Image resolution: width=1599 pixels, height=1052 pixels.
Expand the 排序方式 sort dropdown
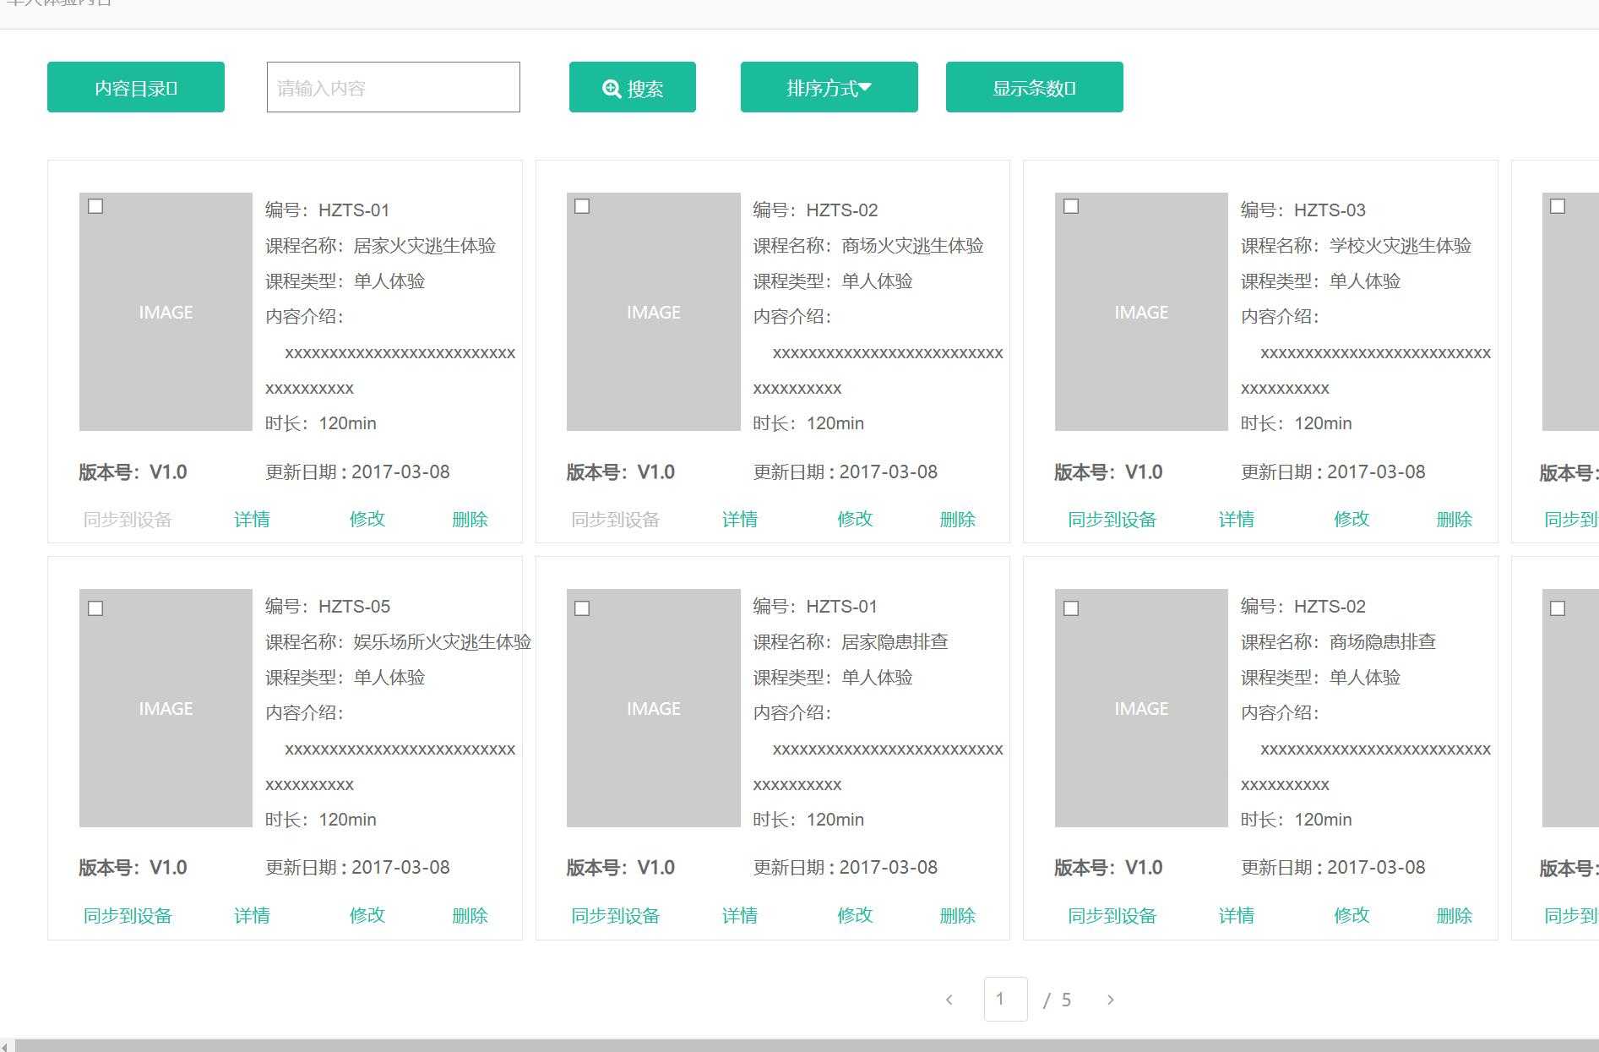pos(829,87)
